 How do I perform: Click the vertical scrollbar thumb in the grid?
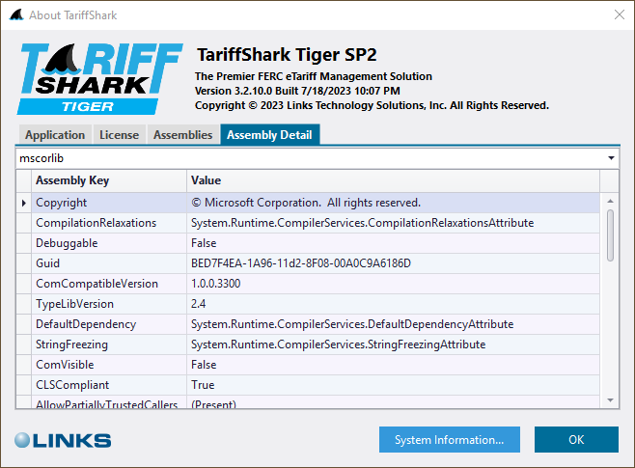tap(610, 235)
